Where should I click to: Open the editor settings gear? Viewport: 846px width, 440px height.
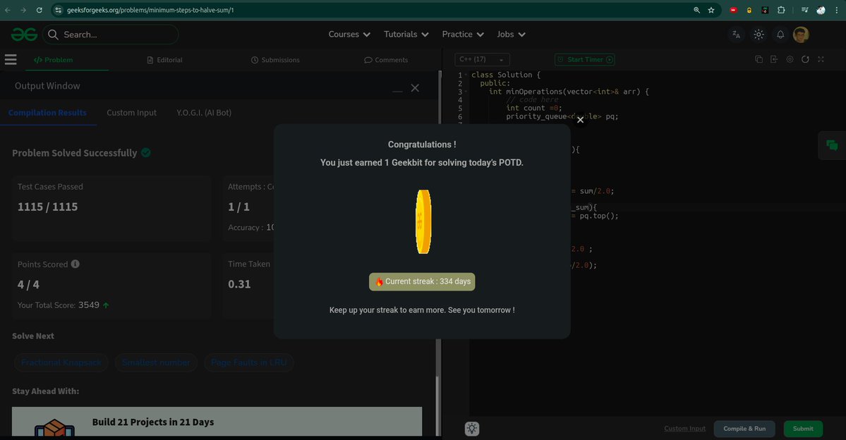pos(790,59)
